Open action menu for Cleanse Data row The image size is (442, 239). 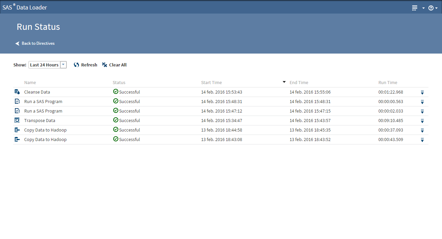[422, 92]
